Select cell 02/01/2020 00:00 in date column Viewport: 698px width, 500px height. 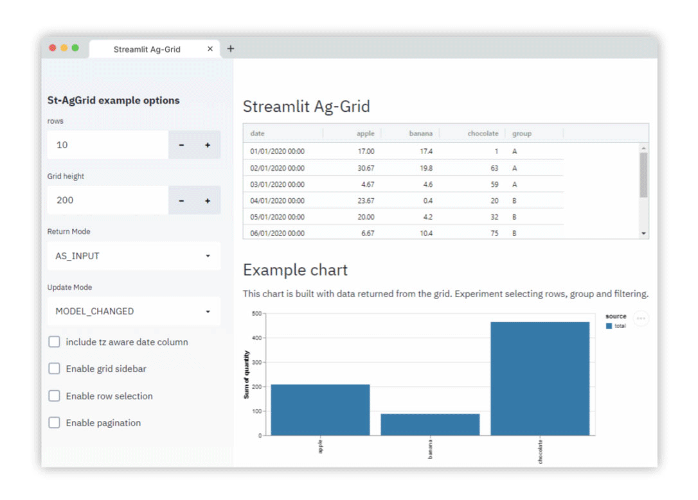point(283,168)
